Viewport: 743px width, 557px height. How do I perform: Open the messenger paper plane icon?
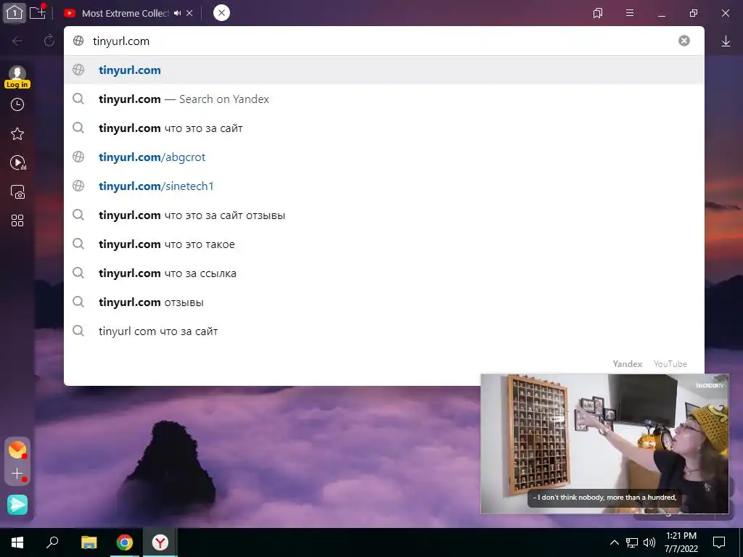[x=17, y=505]
